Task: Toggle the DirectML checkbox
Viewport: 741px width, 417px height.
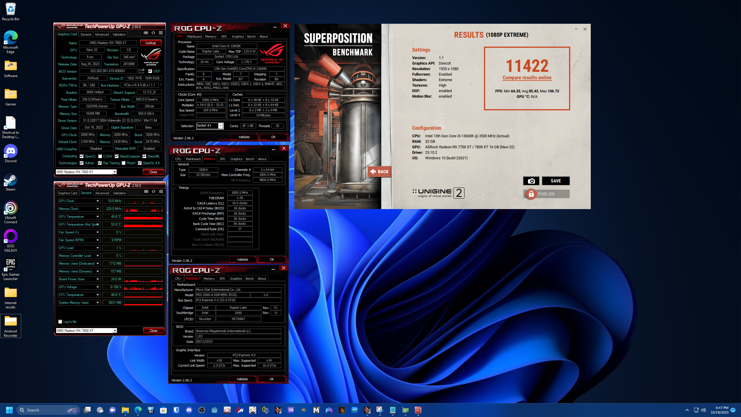Action: click(144, 156)
